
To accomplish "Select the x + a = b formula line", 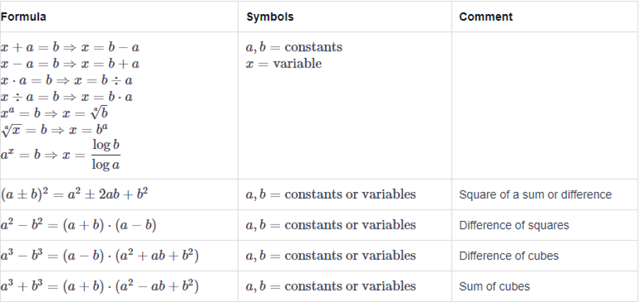I will [70, 47].
